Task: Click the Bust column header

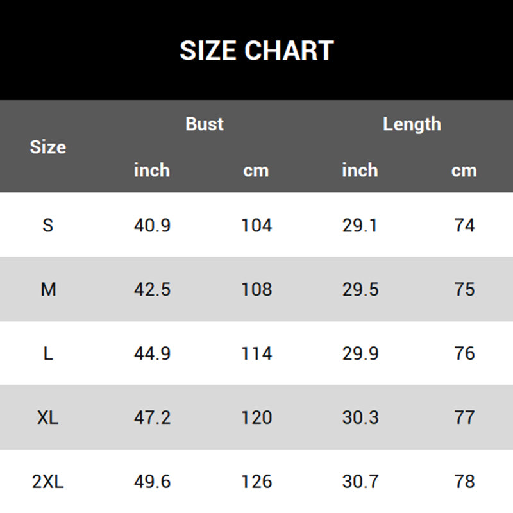Action: 205,124
